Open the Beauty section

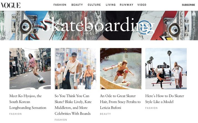click(x=77, y=5)
